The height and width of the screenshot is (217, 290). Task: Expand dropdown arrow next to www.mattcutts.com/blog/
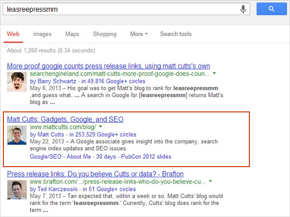pos(101,127)
